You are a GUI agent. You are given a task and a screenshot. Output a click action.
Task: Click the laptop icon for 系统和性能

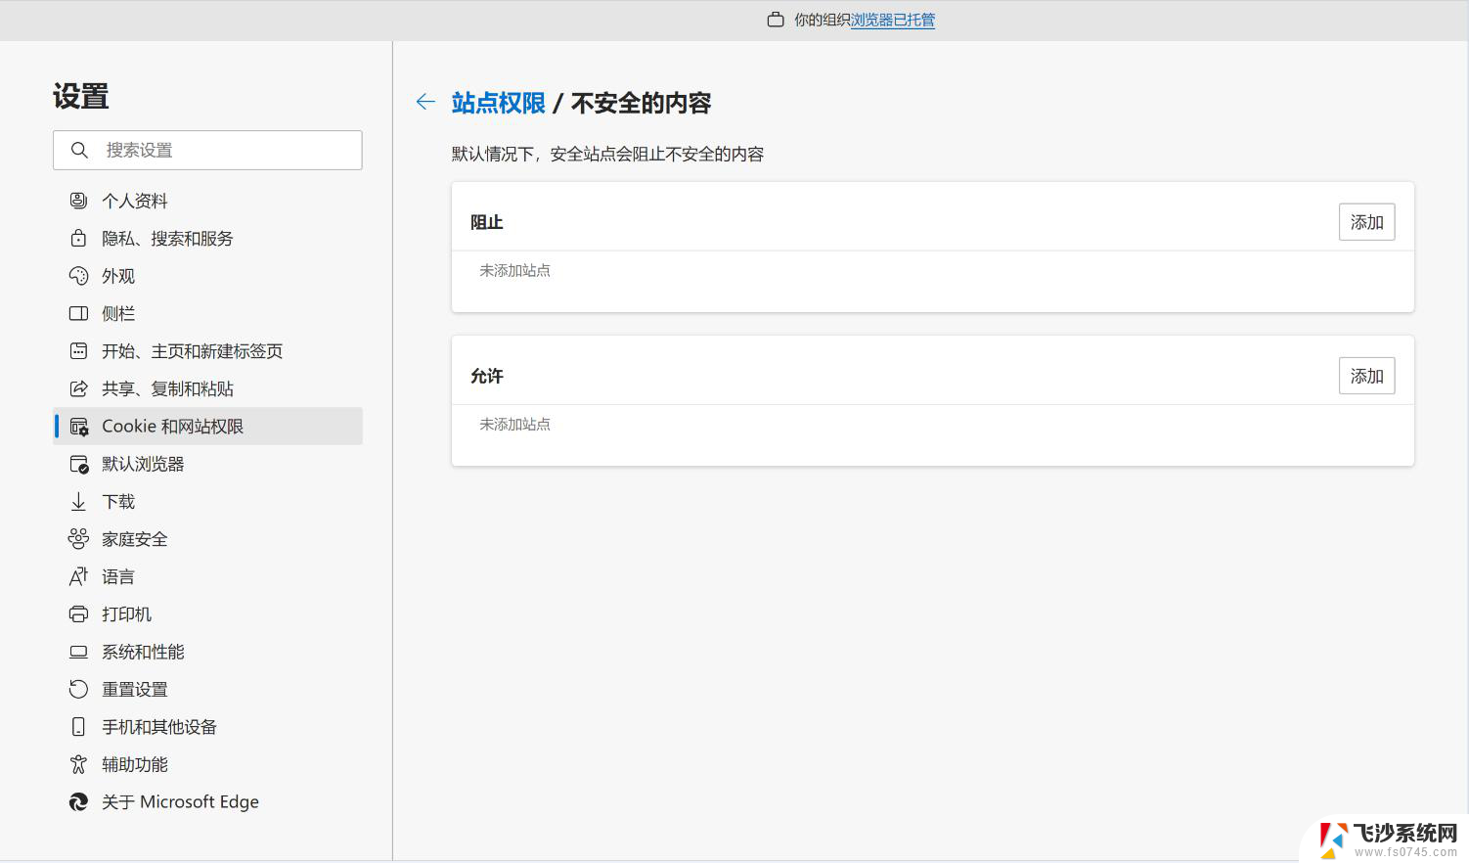(x=78, y=652)
